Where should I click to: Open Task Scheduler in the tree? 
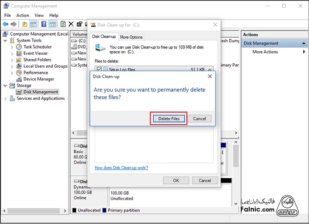click(x=37, y=47)
